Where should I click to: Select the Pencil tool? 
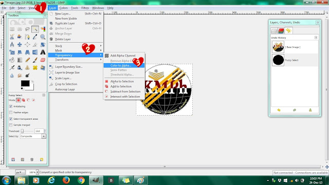point(27,60)
